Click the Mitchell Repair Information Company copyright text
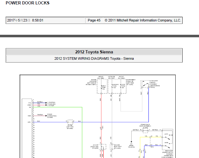Viewport: 199px width, 158px height. pos(143,20)
